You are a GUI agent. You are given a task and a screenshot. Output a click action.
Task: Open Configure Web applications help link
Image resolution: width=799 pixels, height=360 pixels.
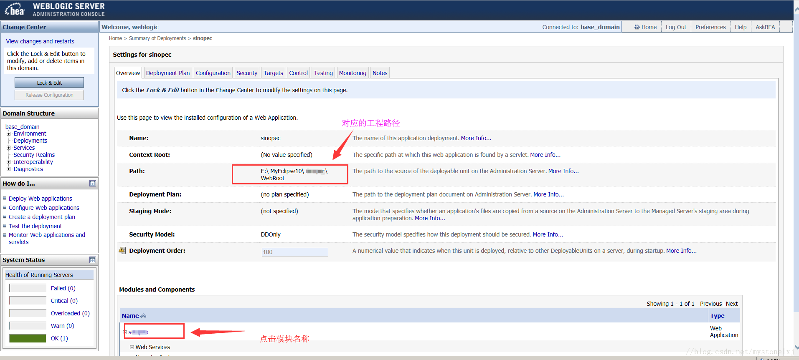tap(44, 208)
